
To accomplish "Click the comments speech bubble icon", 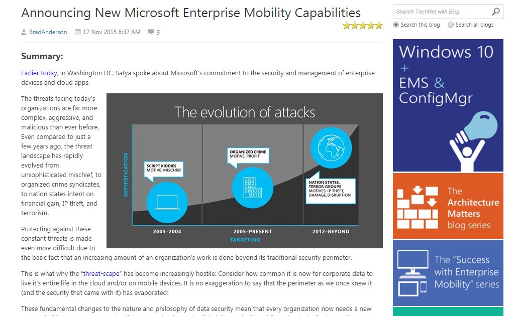I will point(151,32).
